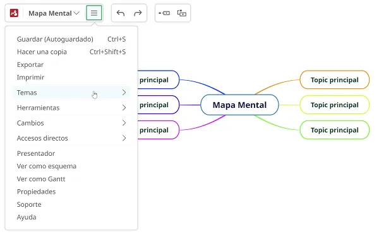
Task: Expand the Herramientas submenu
Action: point(71,108)
